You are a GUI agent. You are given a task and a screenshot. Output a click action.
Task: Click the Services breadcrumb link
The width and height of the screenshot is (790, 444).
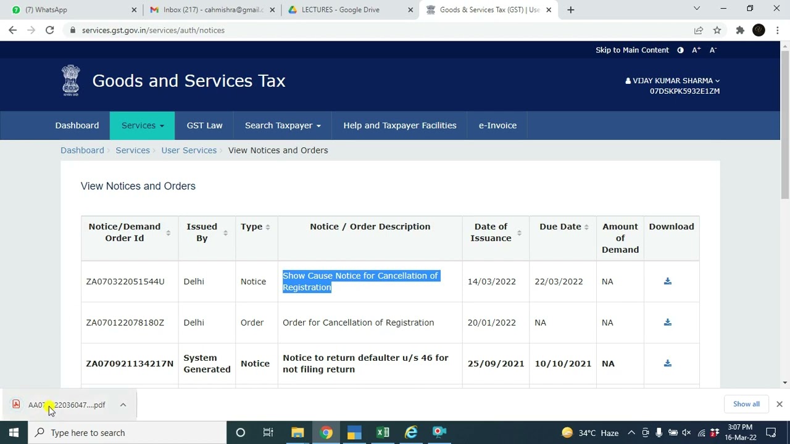(x=133, y=150)
